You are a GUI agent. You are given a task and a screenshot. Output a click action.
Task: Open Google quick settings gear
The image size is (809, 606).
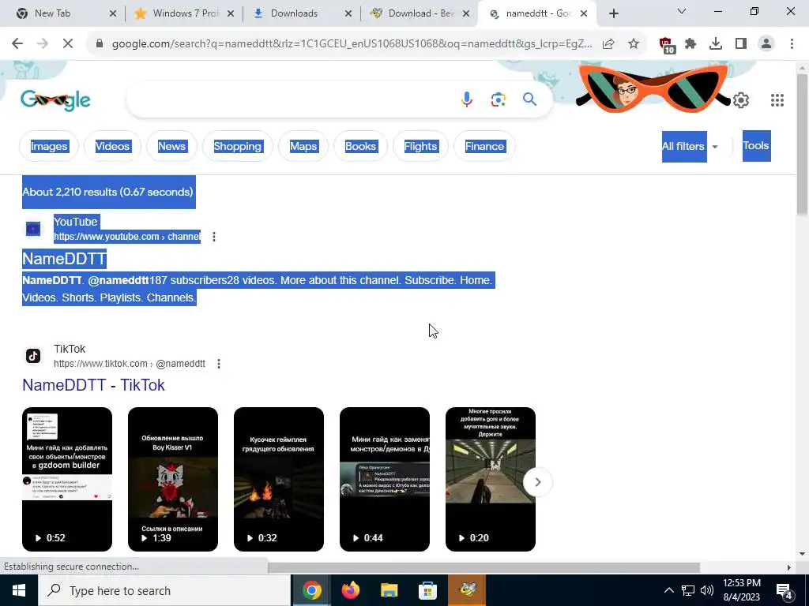pos(741,100)
